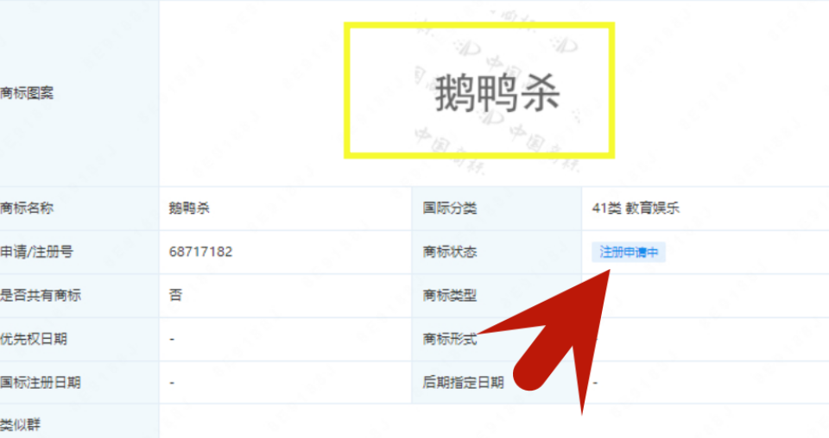This screenshot has height=438, width=829.
Task: Click the 鹅鸭杀 trademark image
Action: coord(479,91)
